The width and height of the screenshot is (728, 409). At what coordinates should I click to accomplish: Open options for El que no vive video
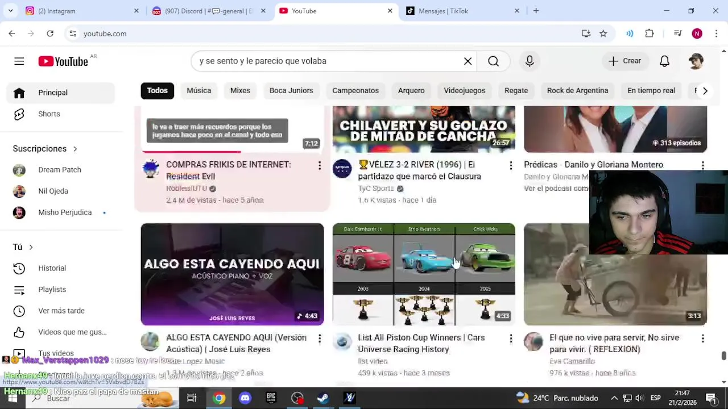[702, 339]
